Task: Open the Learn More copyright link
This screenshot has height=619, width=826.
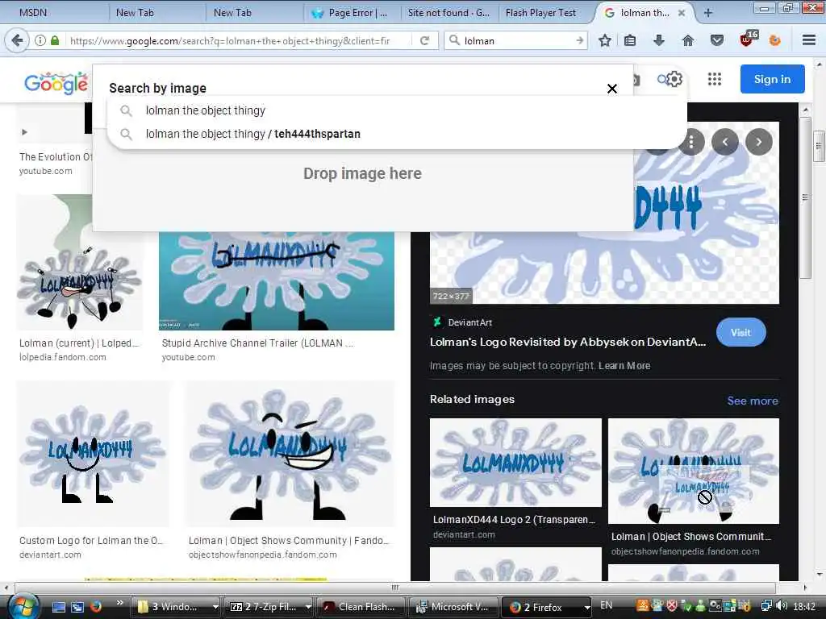Action: (x=624, y=366)
